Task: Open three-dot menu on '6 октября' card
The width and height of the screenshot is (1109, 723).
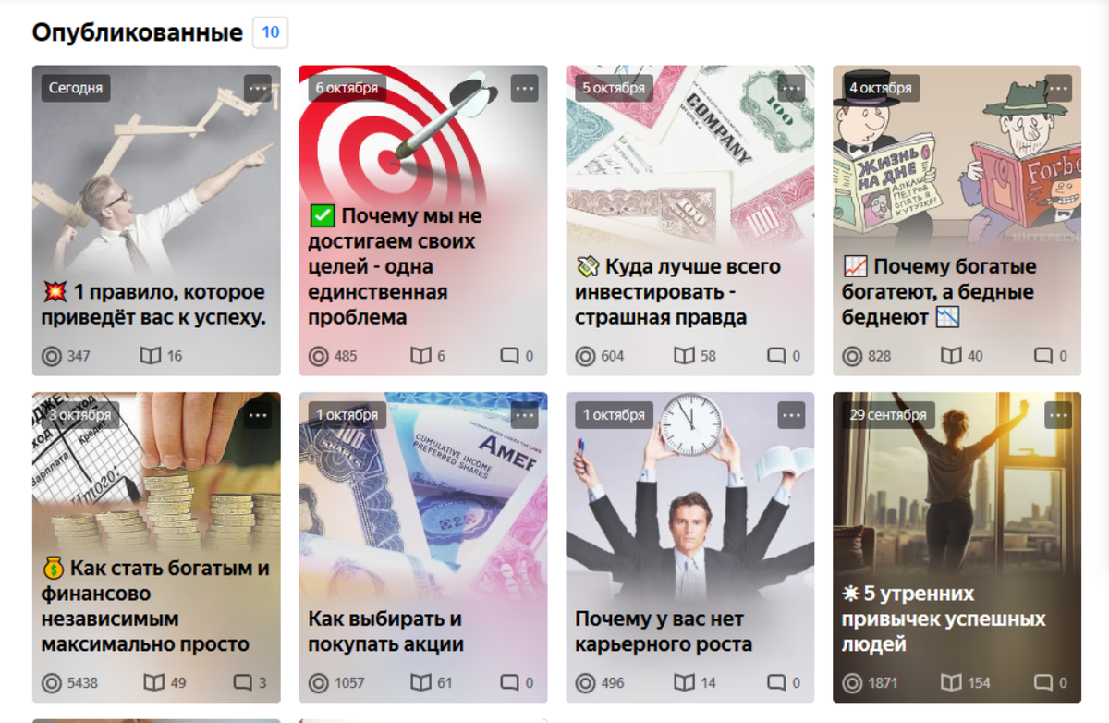Action: point(525,89)
